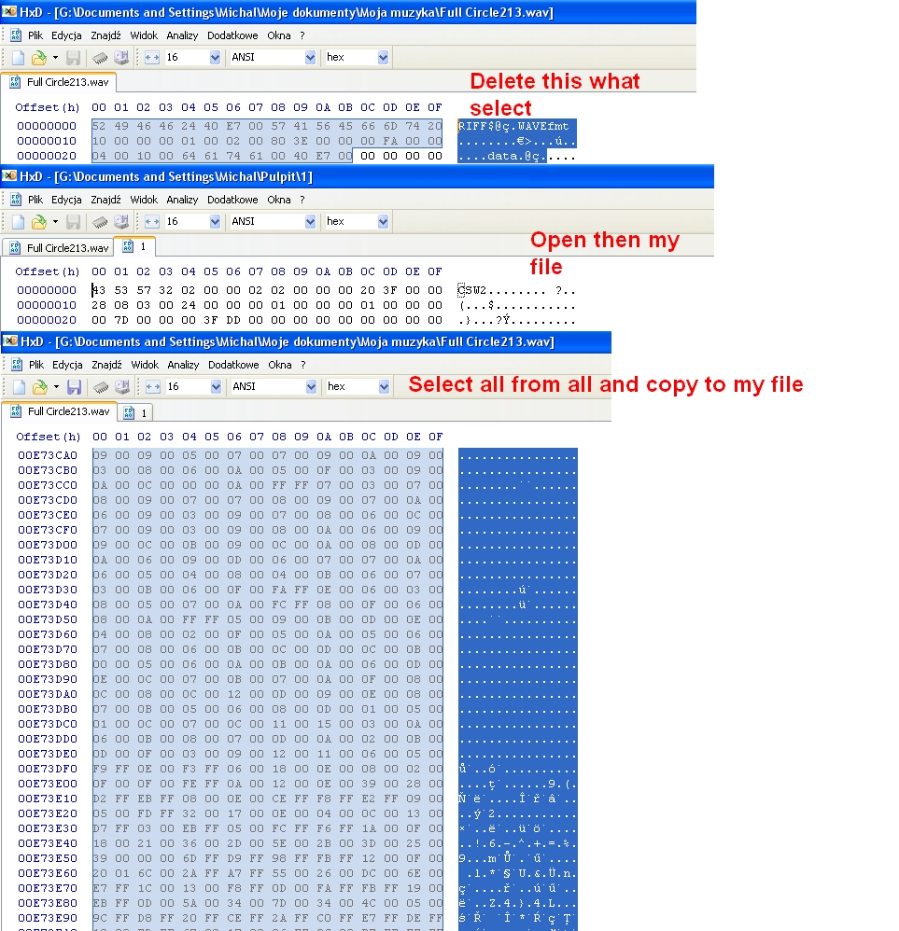Click the New file icon in the Pulpit\1 window
The image size is (899, 931).
17,222
